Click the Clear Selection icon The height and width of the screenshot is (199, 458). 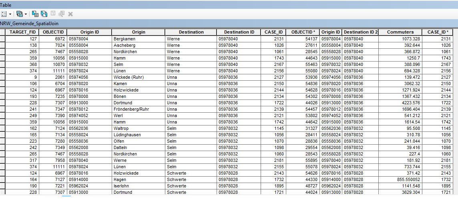coord(53,14)
